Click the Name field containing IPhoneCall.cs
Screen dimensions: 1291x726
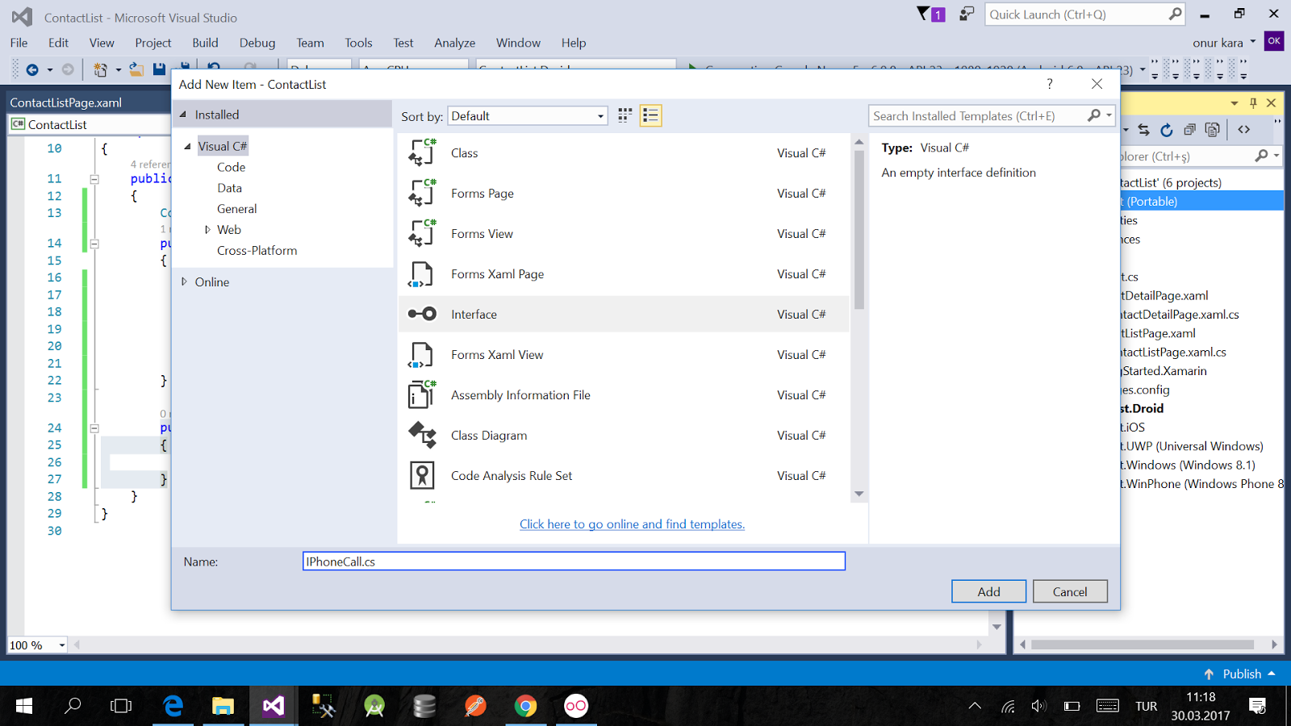(574, 561)
